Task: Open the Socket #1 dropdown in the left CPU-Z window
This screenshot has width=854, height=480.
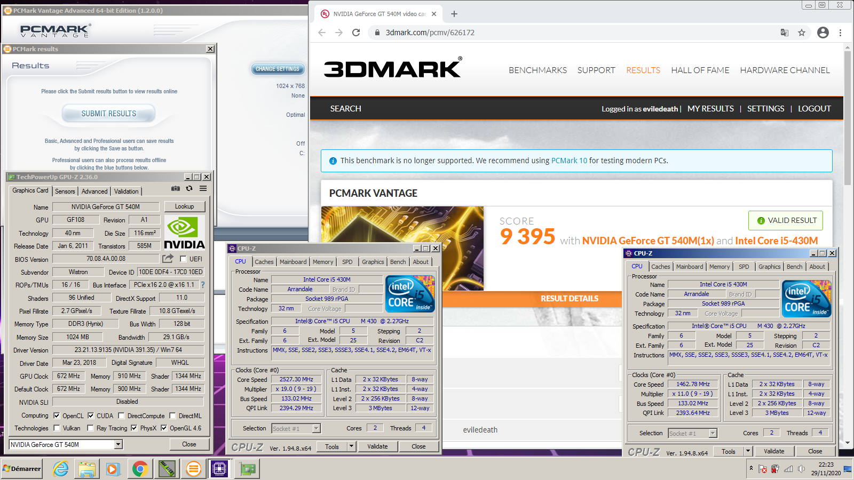Action: pyautogui.click(x=316, y=428)
